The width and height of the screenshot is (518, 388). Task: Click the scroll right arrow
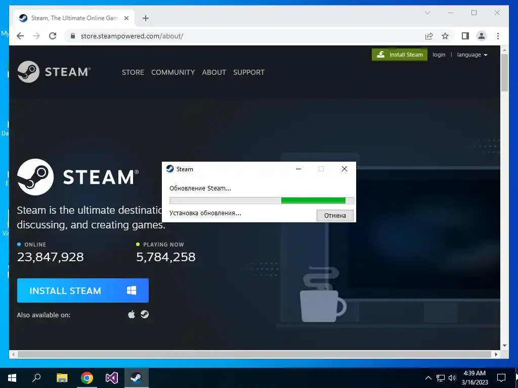(x=496, y=354)
